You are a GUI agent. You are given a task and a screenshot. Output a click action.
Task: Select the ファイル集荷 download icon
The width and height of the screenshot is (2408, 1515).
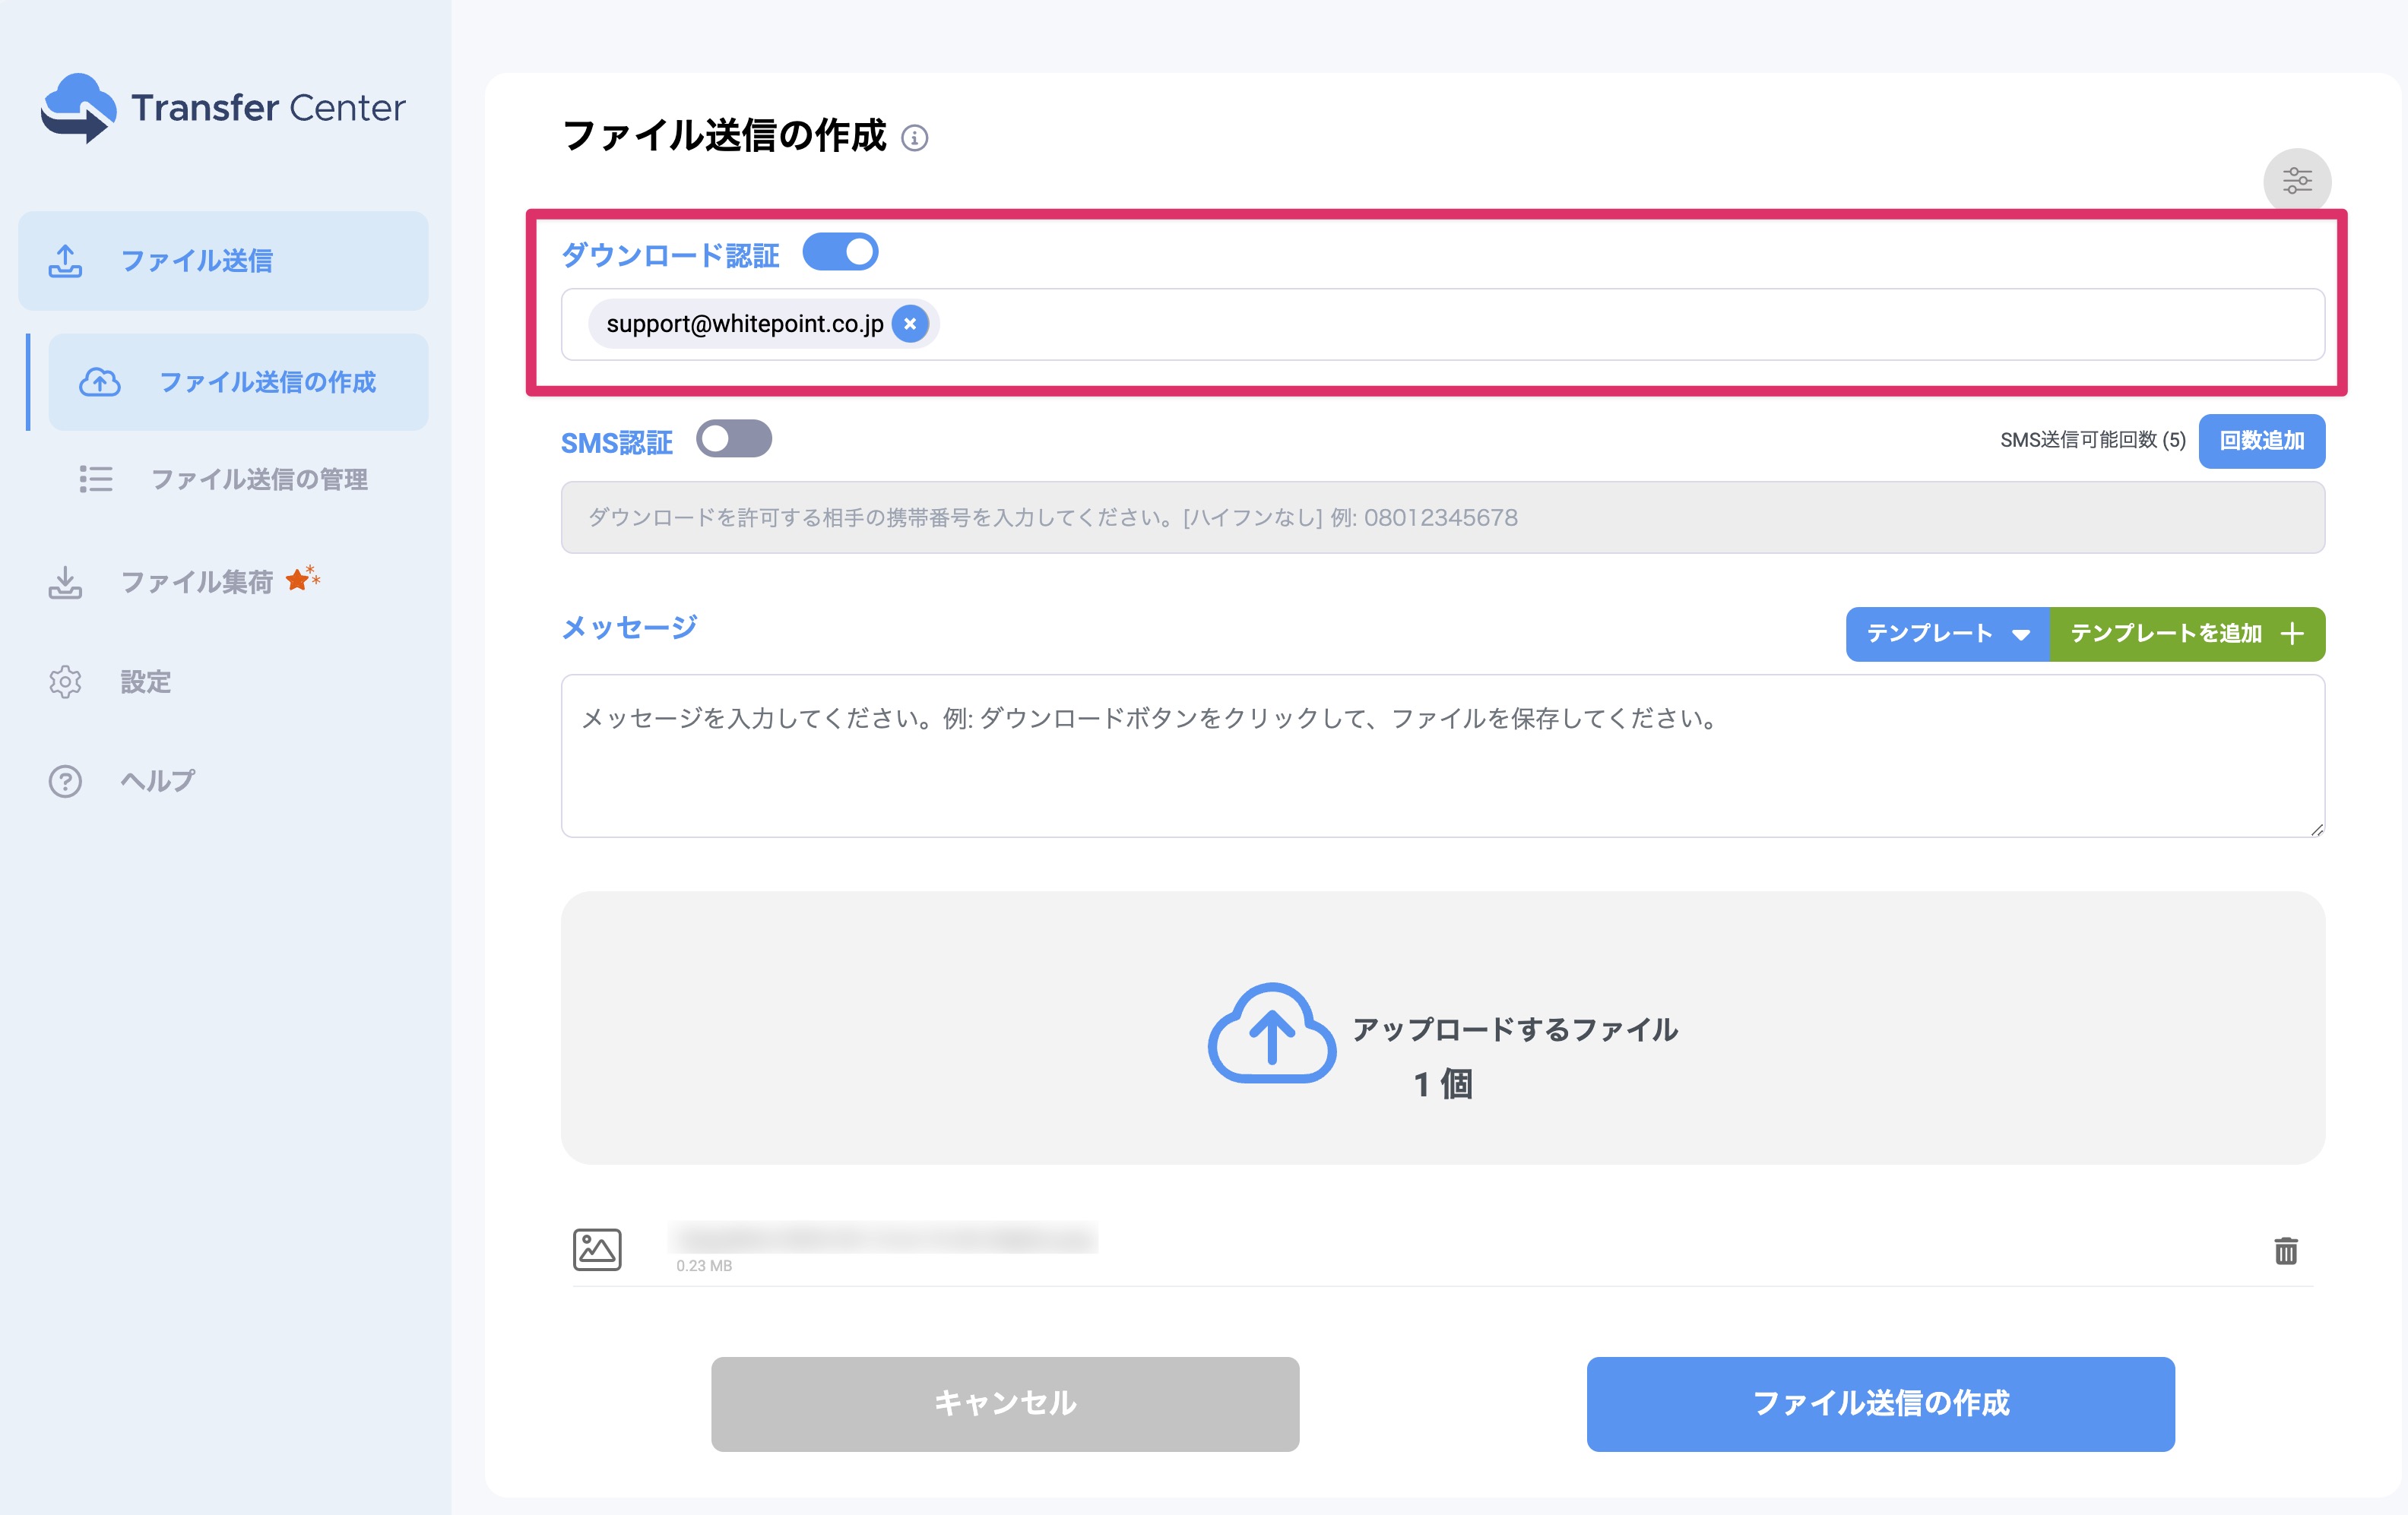point(66,583)
